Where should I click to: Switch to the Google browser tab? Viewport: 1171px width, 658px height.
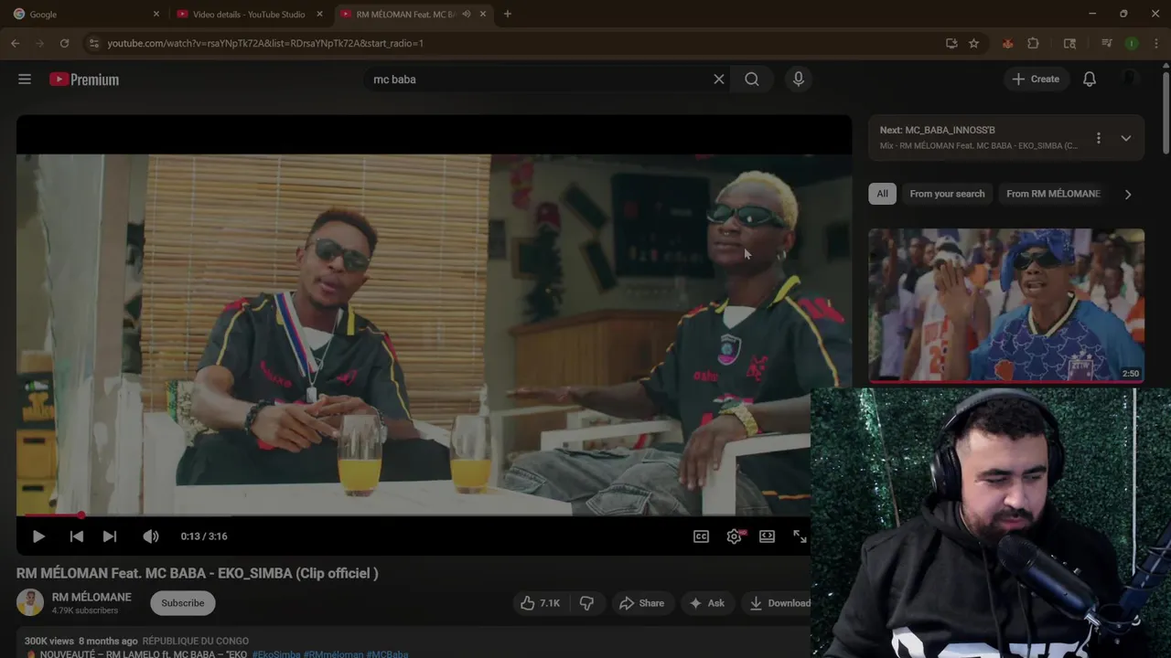pyautogui.click(x=81, y=14)
